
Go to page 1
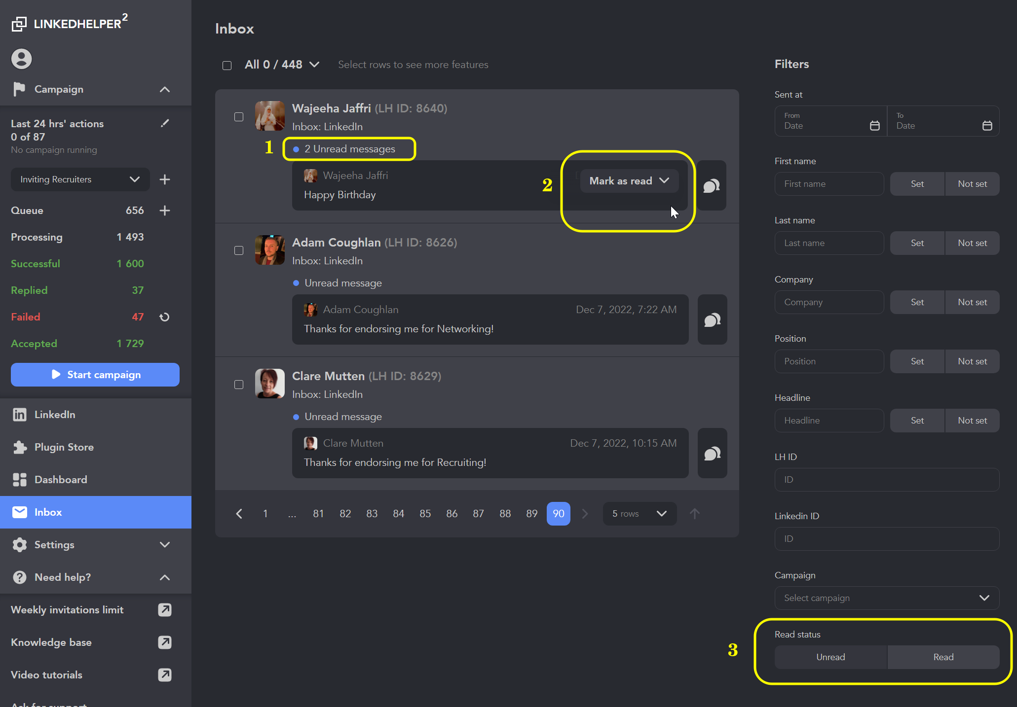click(265, 514)
